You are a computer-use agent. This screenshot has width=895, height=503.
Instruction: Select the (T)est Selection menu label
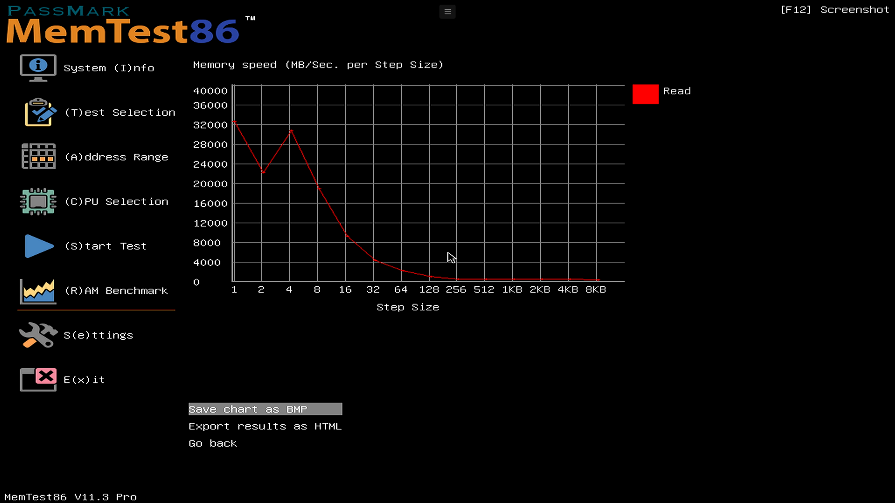coord(120,113)
